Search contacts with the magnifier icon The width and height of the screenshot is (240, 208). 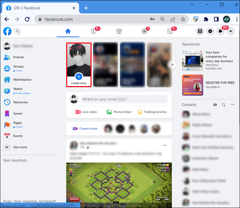[x=224, y=105]
